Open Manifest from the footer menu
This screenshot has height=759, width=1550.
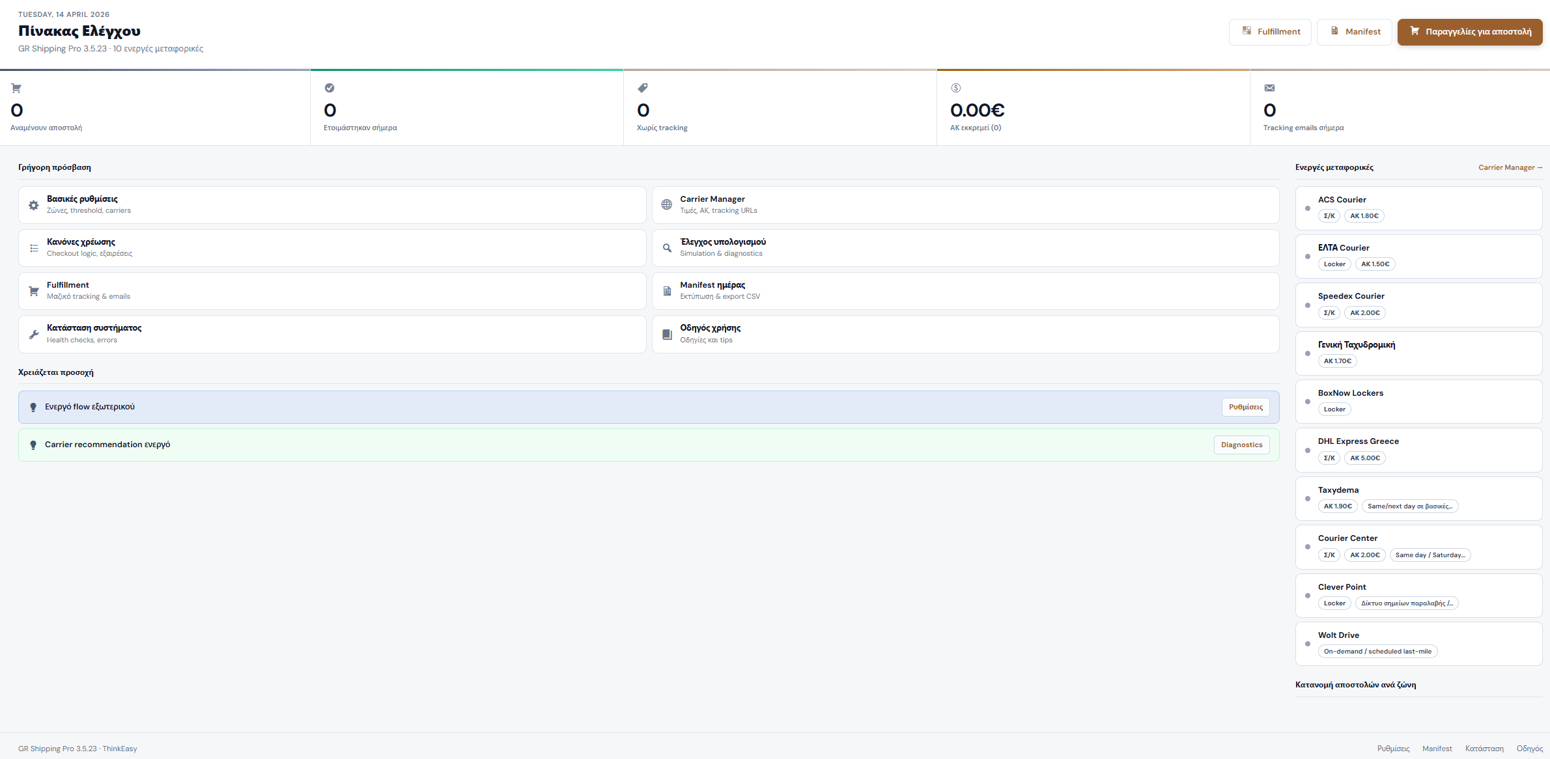pos(1437,748)
